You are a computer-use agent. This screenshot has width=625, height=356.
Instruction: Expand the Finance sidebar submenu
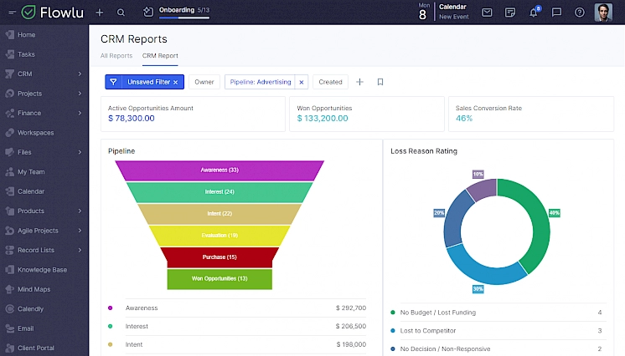tap(80, 113)
